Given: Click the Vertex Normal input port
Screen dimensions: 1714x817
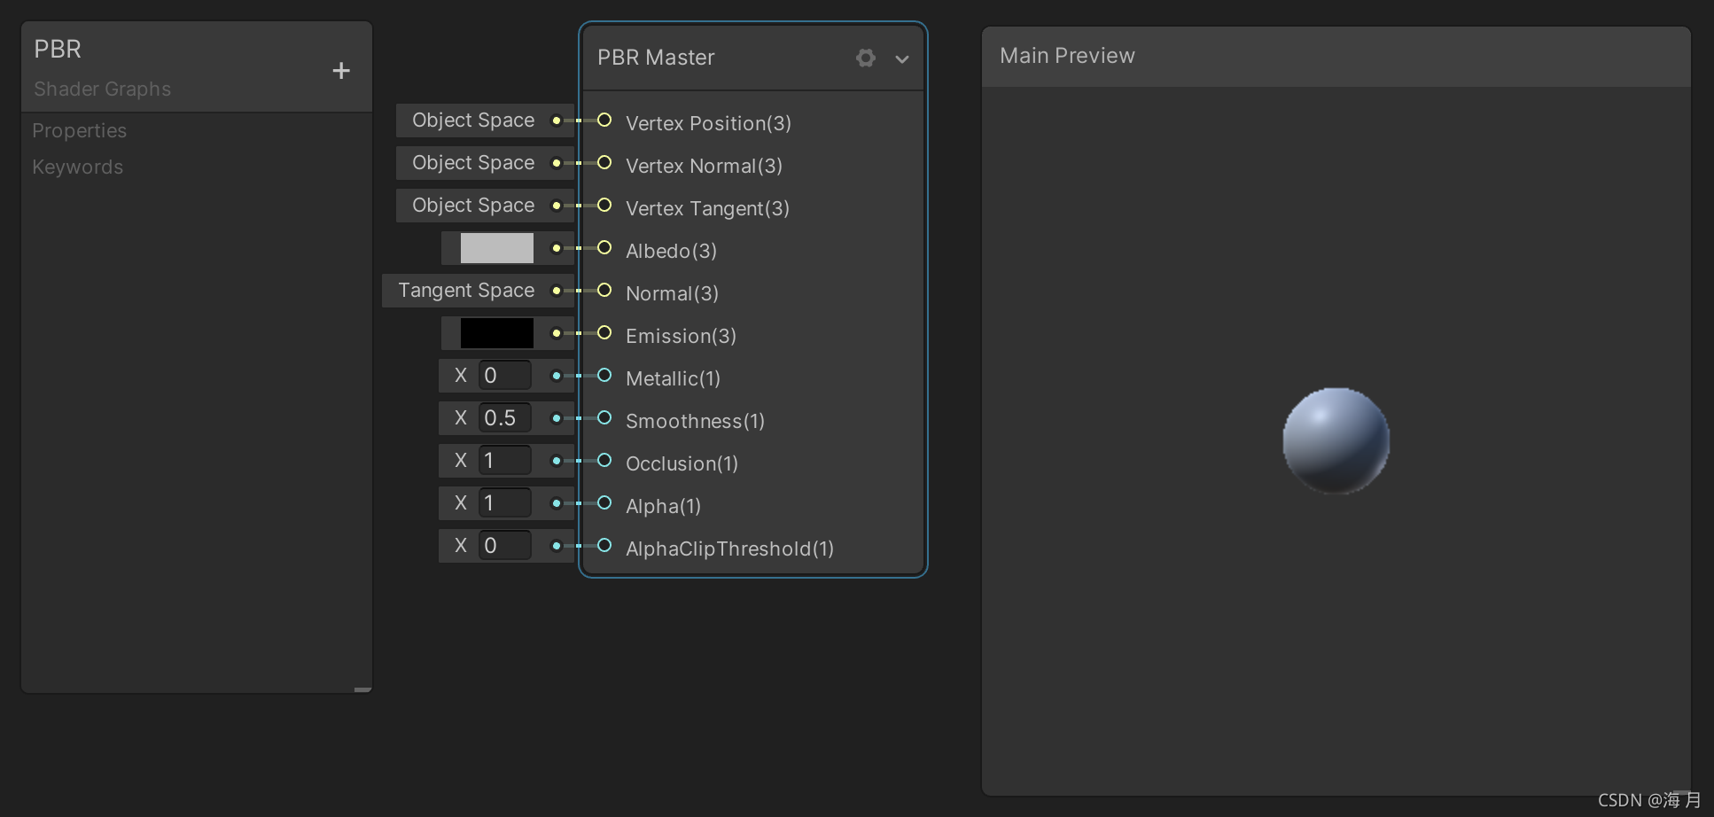Looking at the screenshot, I should 604,162.
